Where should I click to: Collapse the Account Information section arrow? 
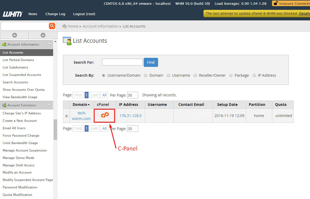point(49,44)
